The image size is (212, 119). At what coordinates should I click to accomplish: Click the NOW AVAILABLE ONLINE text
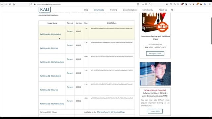point(155,90)
